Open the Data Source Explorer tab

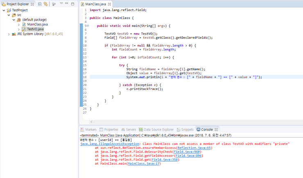click(x=158, y=129)
